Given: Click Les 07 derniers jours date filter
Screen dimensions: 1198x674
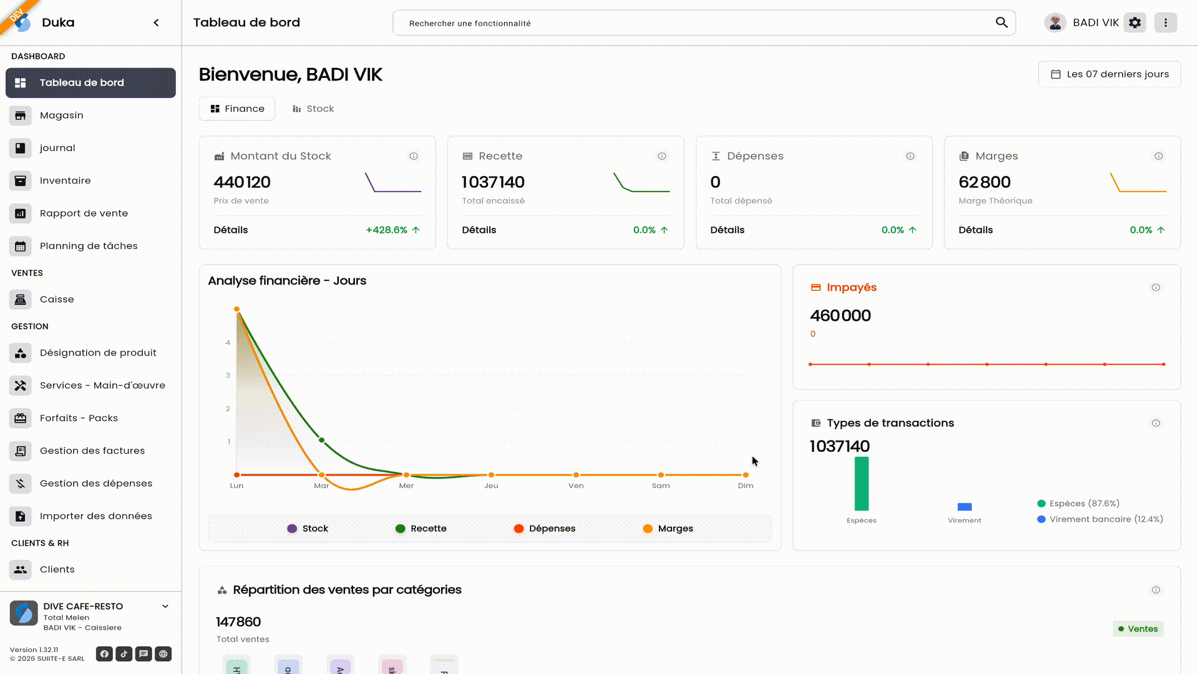Looking at the screenshot, I should click(1109, 74).
